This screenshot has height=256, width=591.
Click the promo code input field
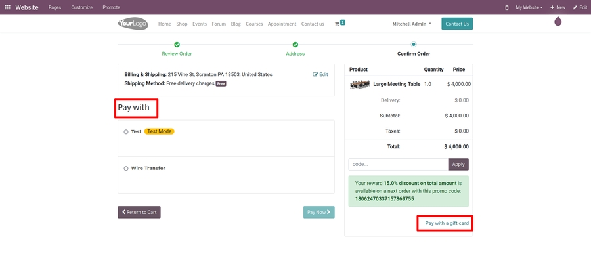pos(398,164)
